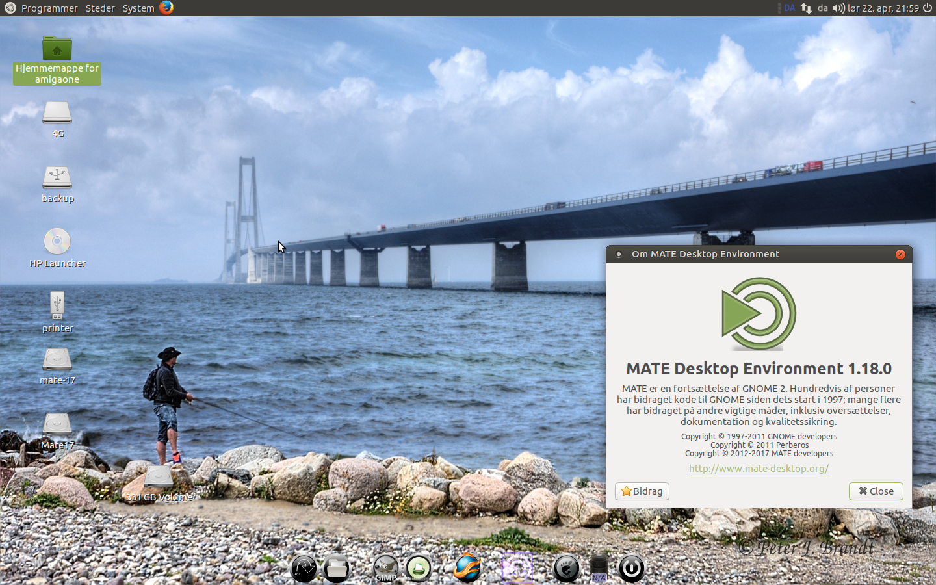Follow the mate-desktop.org link

coord(759,469)
